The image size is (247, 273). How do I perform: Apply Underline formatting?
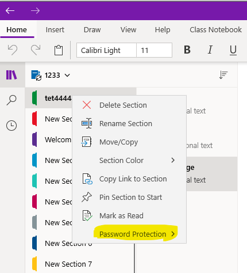233,50
